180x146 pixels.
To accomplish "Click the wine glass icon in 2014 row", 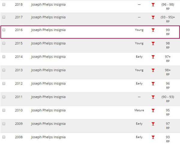I will coord(153,57).
